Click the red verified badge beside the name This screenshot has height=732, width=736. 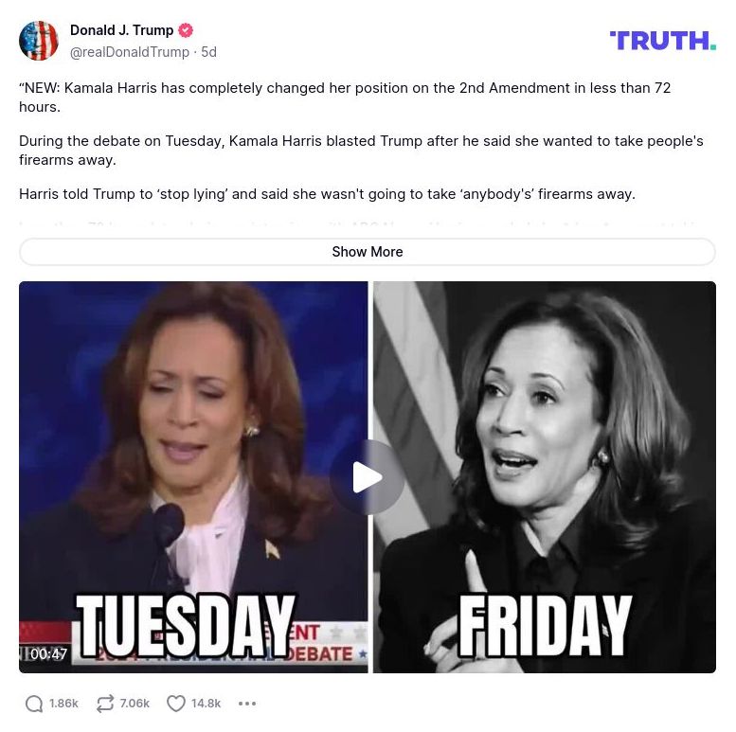[187, 30]
